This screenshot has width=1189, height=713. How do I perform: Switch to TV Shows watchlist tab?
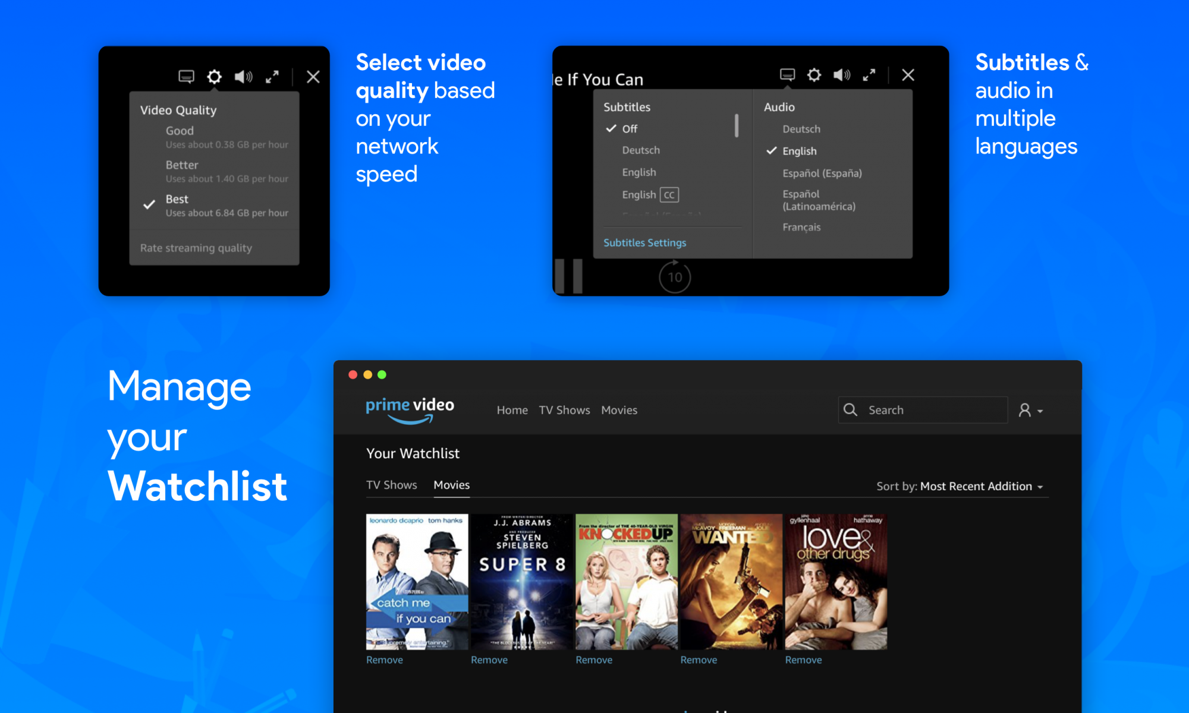click(392, 485)
